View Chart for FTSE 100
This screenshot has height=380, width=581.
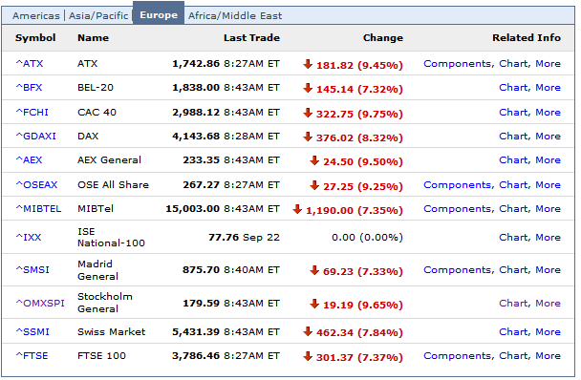pos(513,356)
